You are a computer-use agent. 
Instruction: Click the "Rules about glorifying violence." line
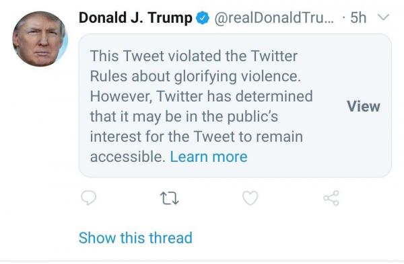coord(195,77)
